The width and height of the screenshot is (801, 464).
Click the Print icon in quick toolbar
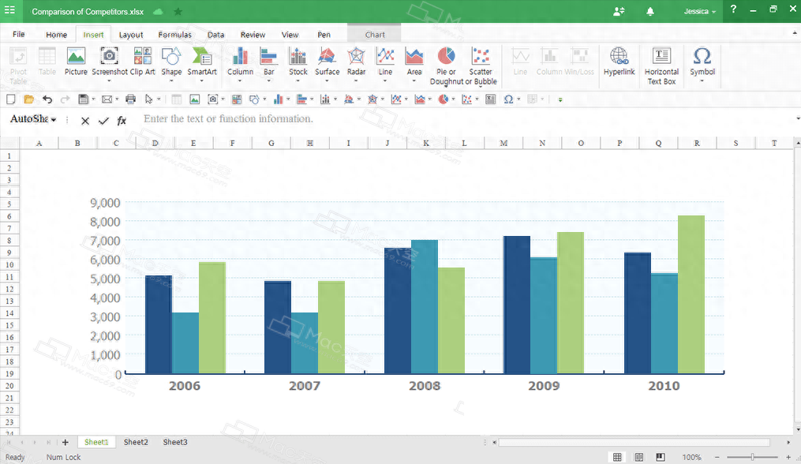coord(131,99)
